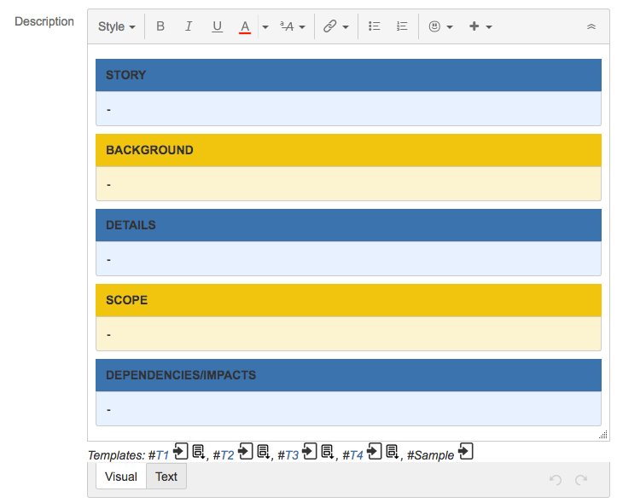The image size is (617, 503).
Task: Toggle italic formatting
Action: click(x=189, y=26)
